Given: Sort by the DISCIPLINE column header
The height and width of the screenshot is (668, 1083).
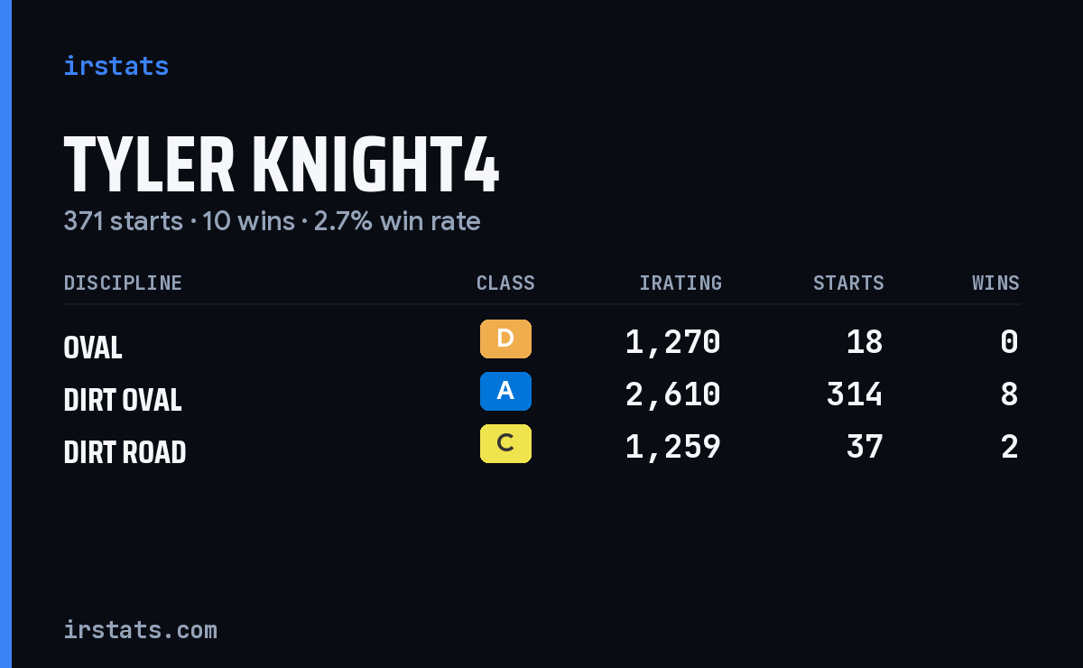Looking at the screenshot, I should point(123,283).
